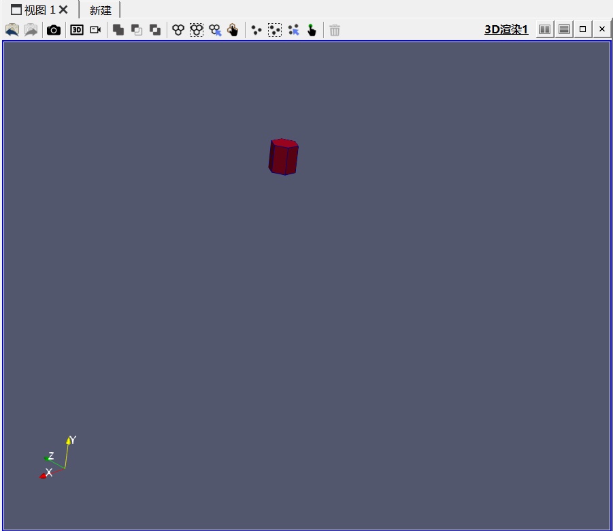Clear the selection with the trash icon

335,30
